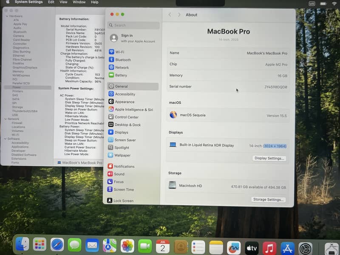The image size is (340, 255).
Task: Open Freeform from the Dock
Action: coord(234,247)
